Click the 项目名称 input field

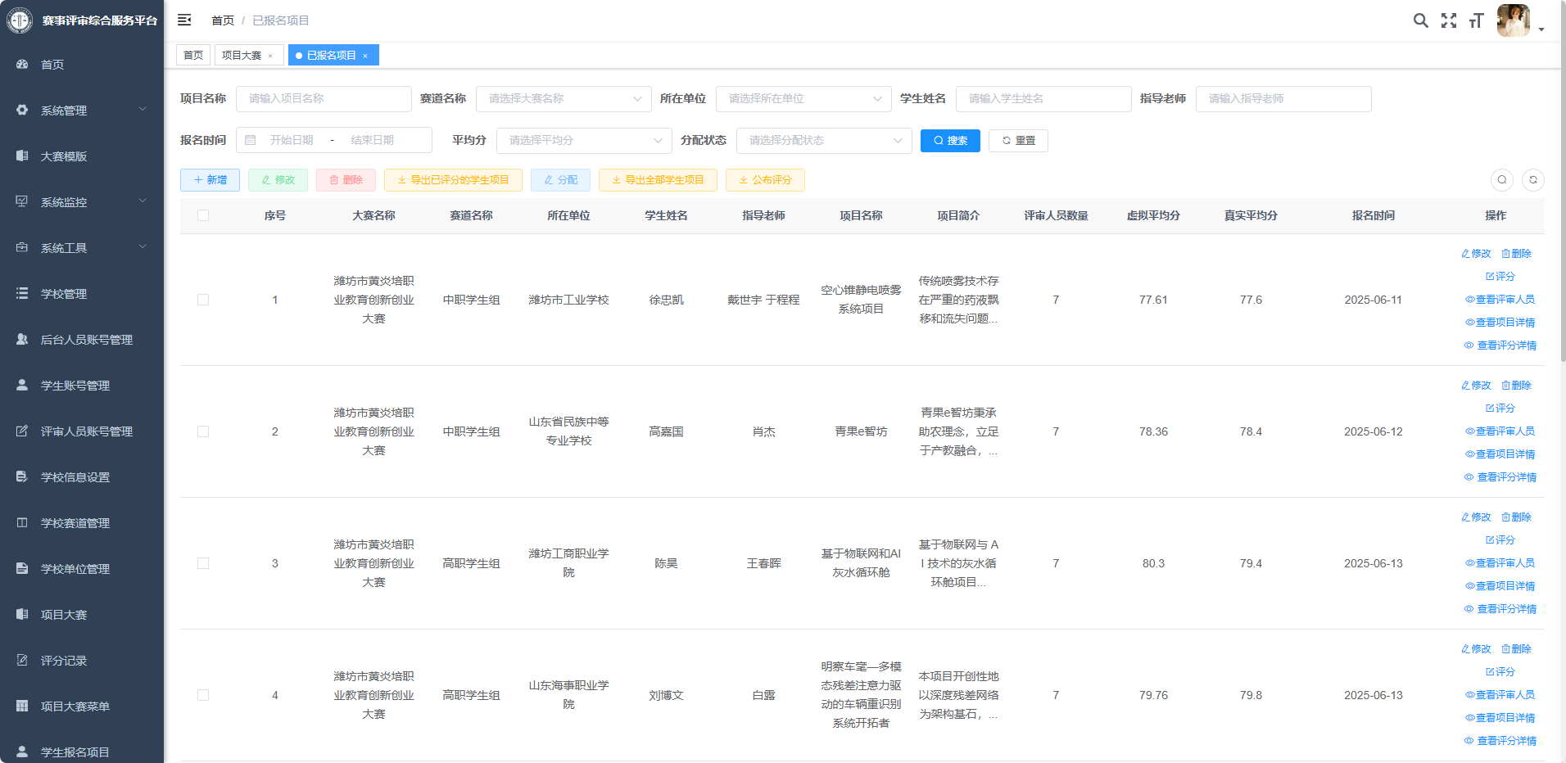[324, 99]
